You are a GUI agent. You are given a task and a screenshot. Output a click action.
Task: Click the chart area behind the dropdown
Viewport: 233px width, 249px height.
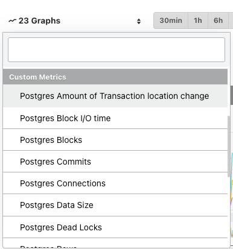(232, 181)
